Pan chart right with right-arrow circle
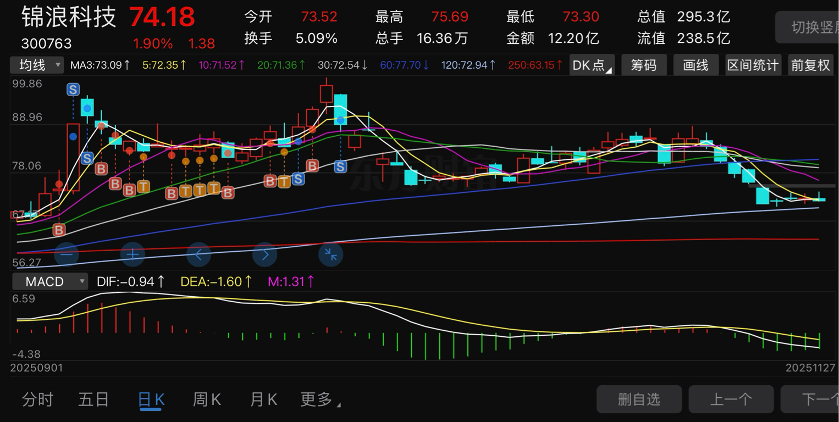The image size is (839, 422). [265, 254]
